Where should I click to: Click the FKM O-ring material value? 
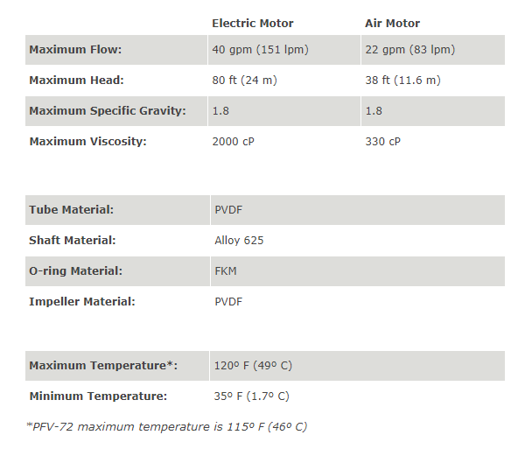point(226,271)
